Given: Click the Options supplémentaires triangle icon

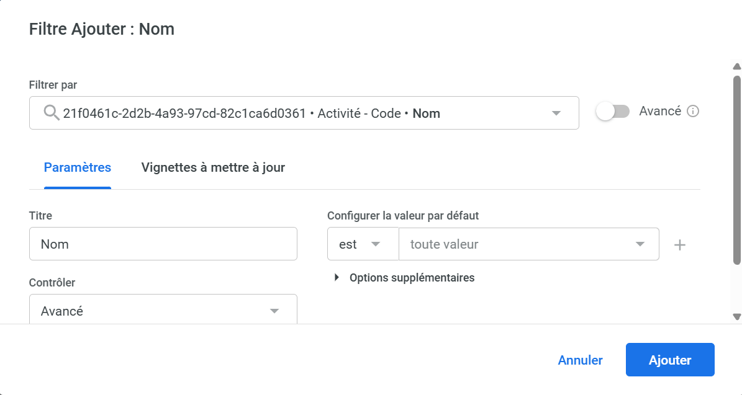Looking at the screenshot, I should 337,278.
